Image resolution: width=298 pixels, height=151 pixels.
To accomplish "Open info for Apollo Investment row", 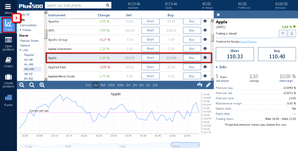I will click(x=205, y=49).
